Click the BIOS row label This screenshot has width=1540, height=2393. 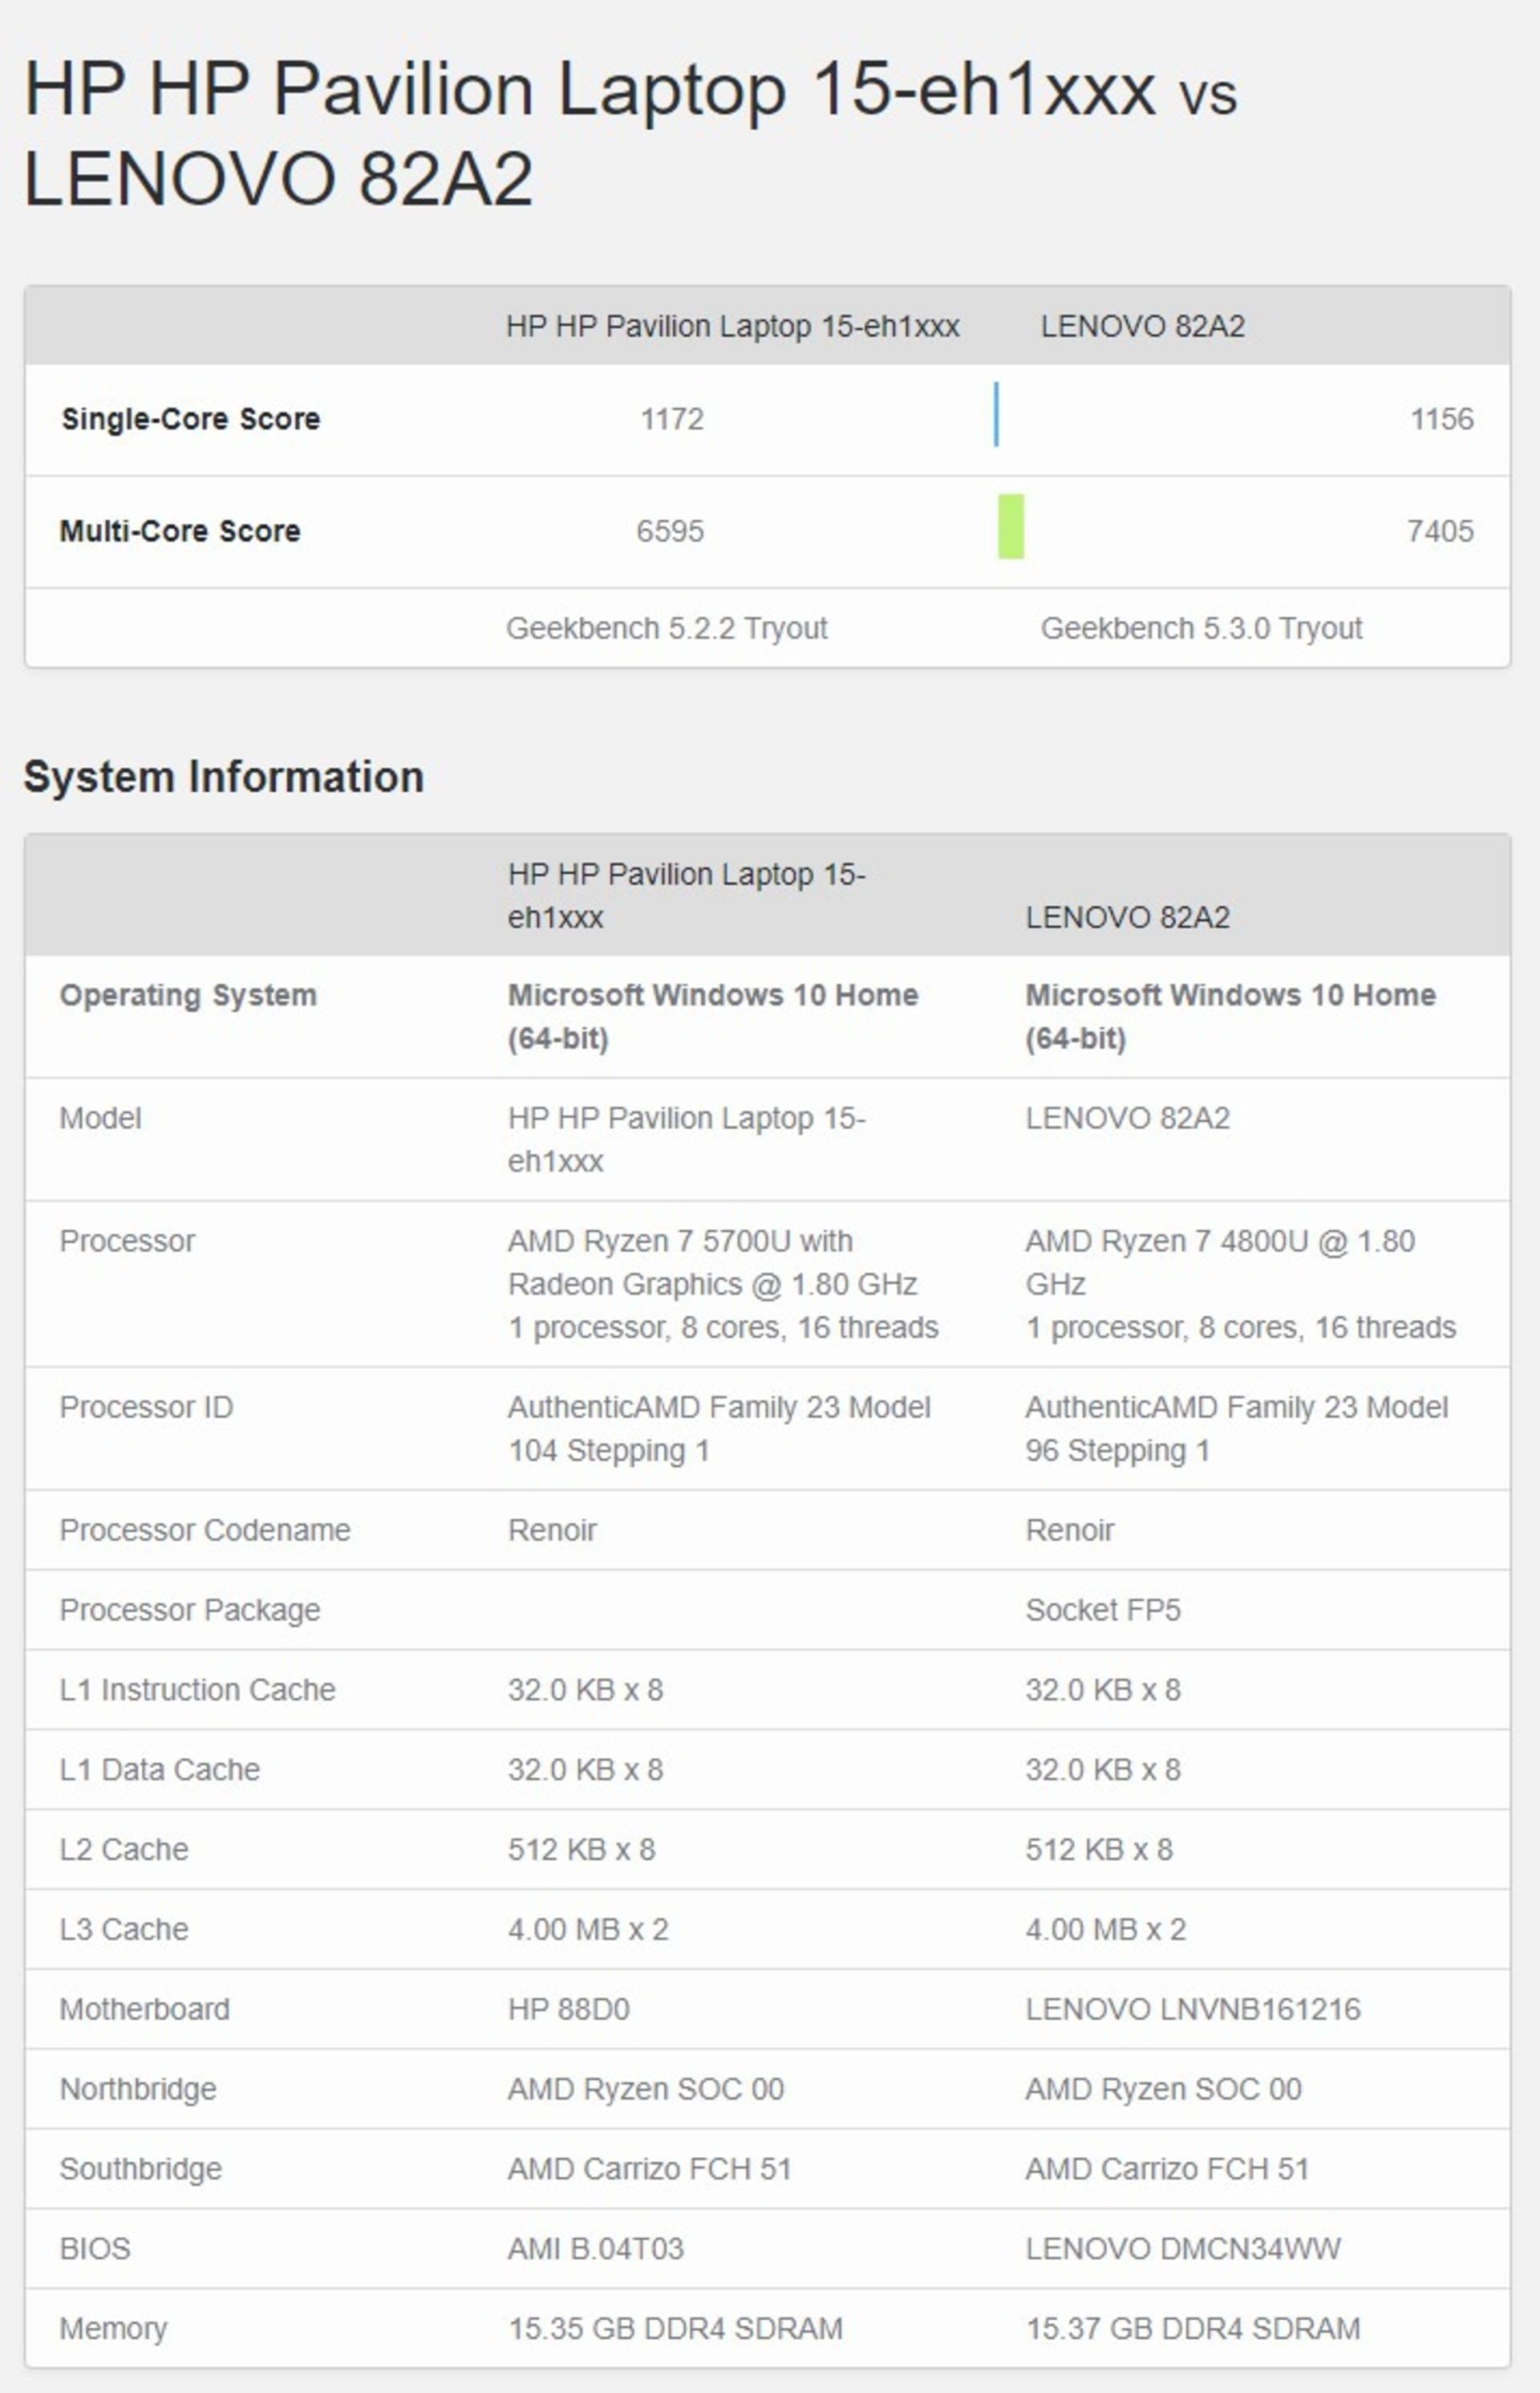pyautogui.click(x=95, y=2249)
